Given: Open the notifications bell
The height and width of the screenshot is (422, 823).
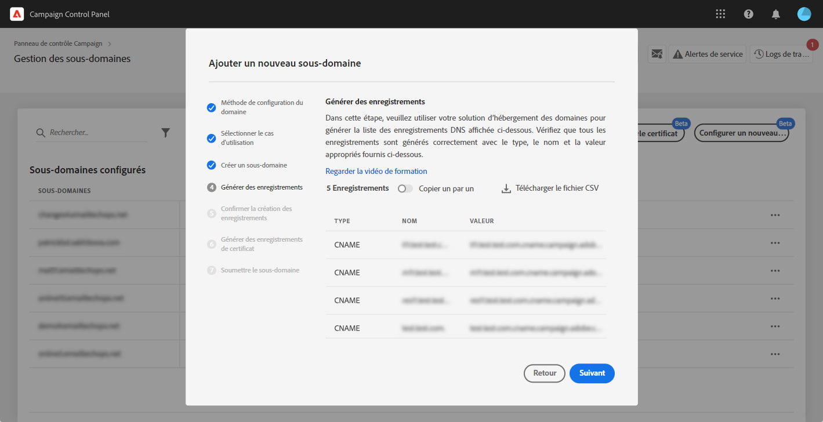Looking at the screenshot, I should click(776, 14).
